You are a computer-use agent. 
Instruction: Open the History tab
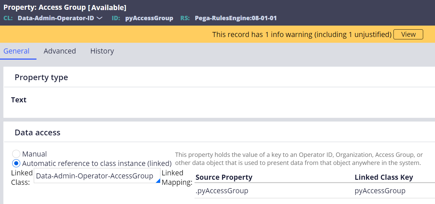(102, 51)
